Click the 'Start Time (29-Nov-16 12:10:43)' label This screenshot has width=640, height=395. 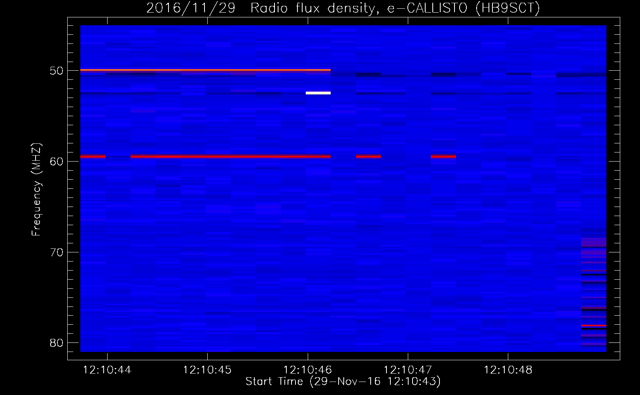[343, 382]
